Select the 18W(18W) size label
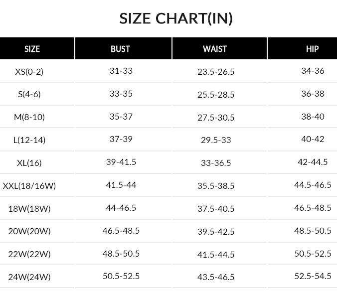Image resolution: width=337 pixels, height=299 pixels. [29, 209]
